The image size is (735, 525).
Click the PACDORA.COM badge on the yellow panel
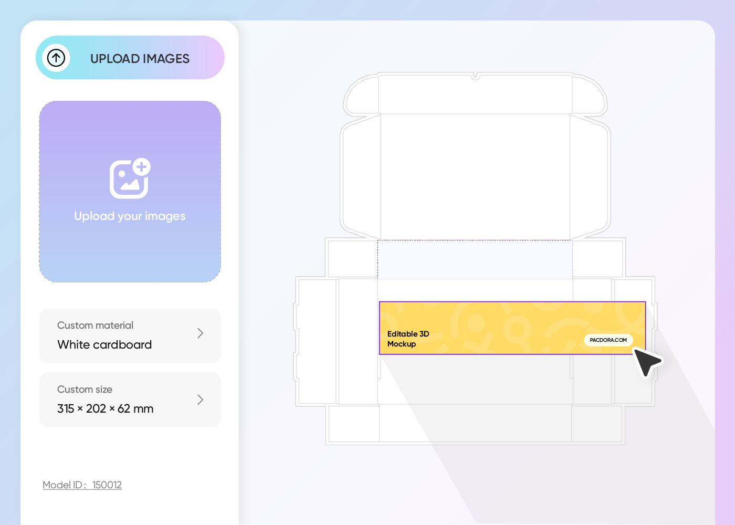pyautogui.click(x=608, y=340)
